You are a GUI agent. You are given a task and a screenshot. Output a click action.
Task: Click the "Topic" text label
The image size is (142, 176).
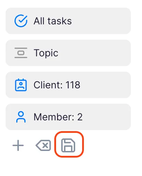pyautogui.click(x=46, y=54)
